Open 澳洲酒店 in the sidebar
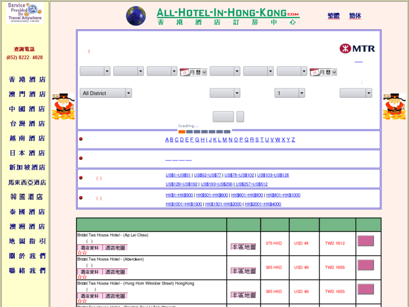Viewport: 409px width, 307px height. (x=27, y=226)
